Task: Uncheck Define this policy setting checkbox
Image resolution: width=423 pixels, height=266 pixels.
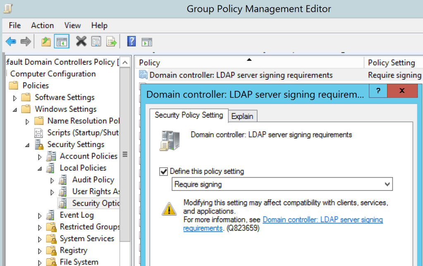Action: point(164,171)
